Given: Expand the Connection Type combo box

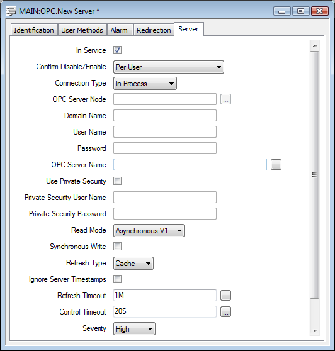Looking at the screenshot, I should tap(145, 84).
